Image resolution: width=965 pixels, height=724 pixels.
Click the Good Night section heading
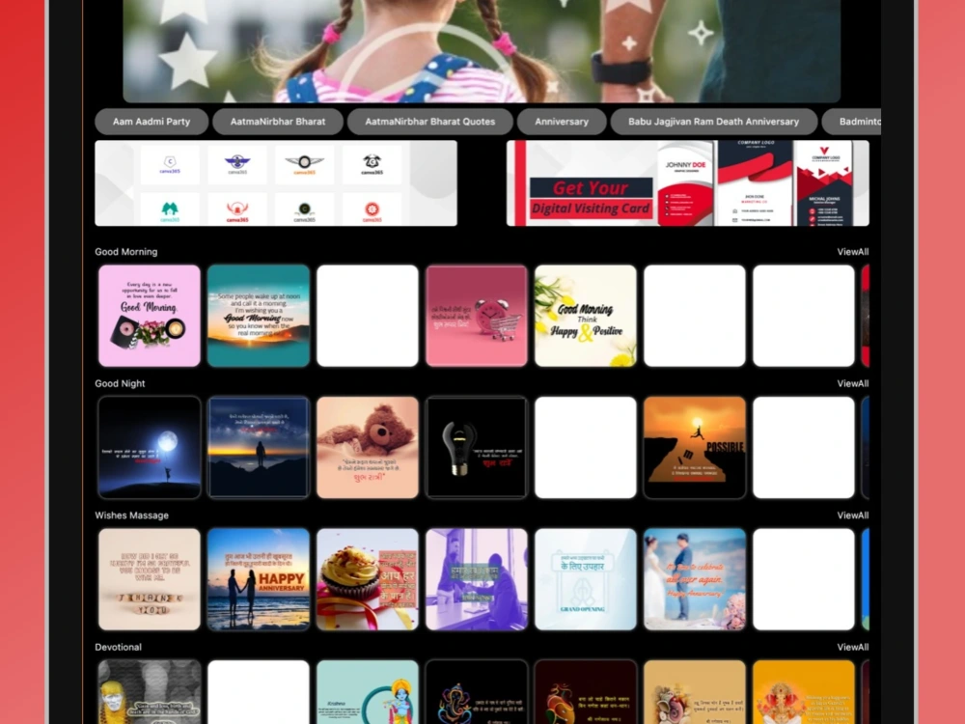click(120, 383)
